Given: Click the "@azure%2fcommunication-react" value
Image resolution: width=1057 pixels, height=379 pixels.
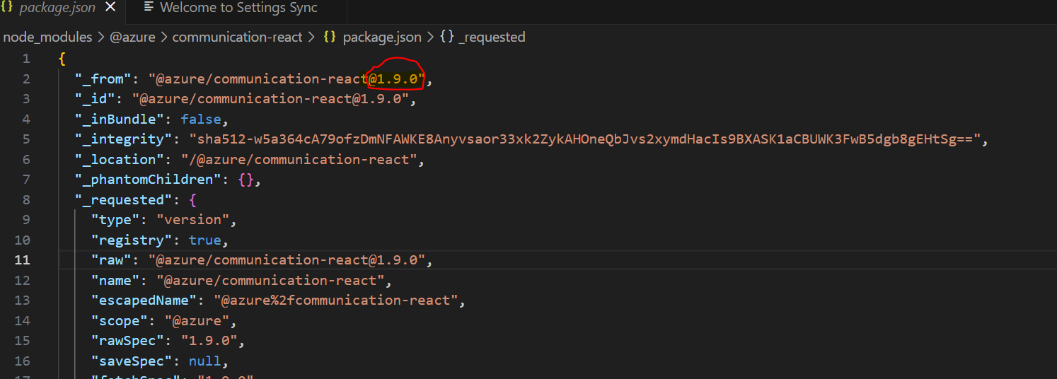Looking at the screenshot, I should (x=339, y=300).
